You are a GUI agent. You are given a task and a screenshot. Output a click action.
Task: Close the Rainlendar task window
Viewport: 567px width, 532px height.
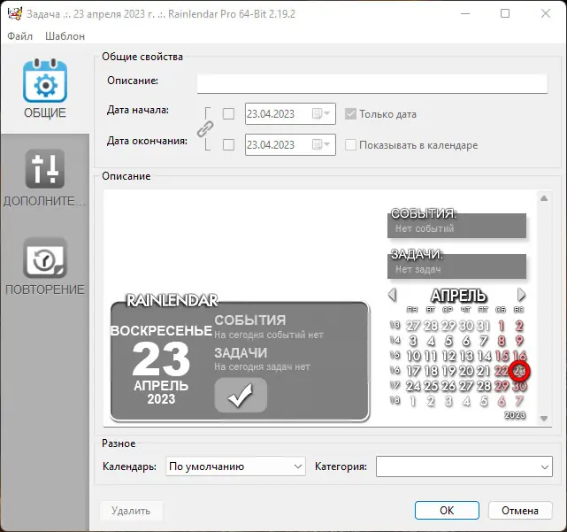tap(546, 14)
